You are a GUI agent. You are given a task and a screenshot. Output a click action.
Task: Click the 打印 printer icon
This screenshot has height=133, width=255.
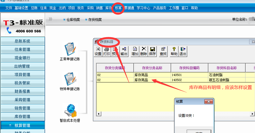click(107, 51)
